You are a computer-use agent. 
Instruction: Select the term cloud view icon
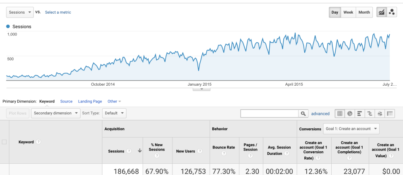380,113
